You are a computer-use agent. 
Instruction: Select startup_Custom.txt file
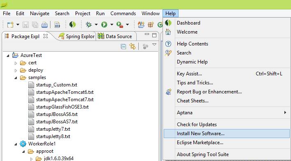pos(57,85)
